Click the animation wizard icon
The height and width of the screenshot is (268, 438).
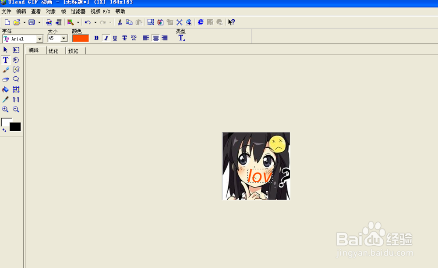[71, 22]
